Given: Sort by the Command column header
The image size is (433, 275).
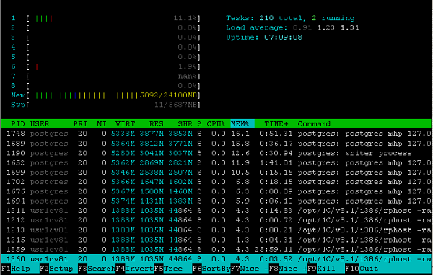Looking at the screenshot, I should coord(314,124).
